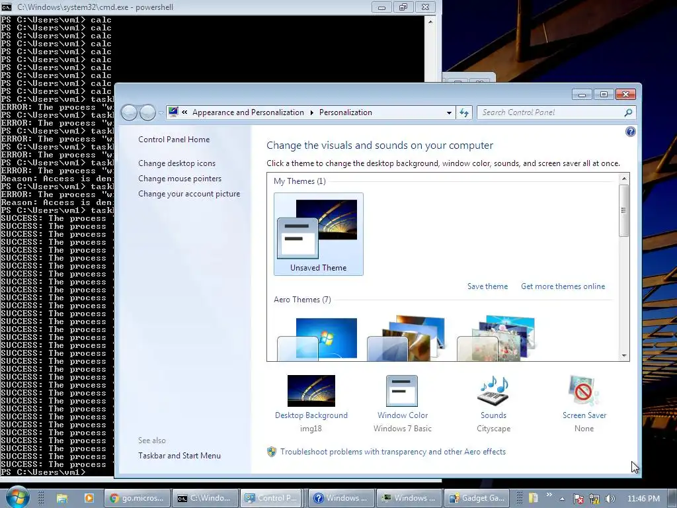Open Windows Explorer from taskbar quick launch
677x508 pixels.
(x=62, y=498)
